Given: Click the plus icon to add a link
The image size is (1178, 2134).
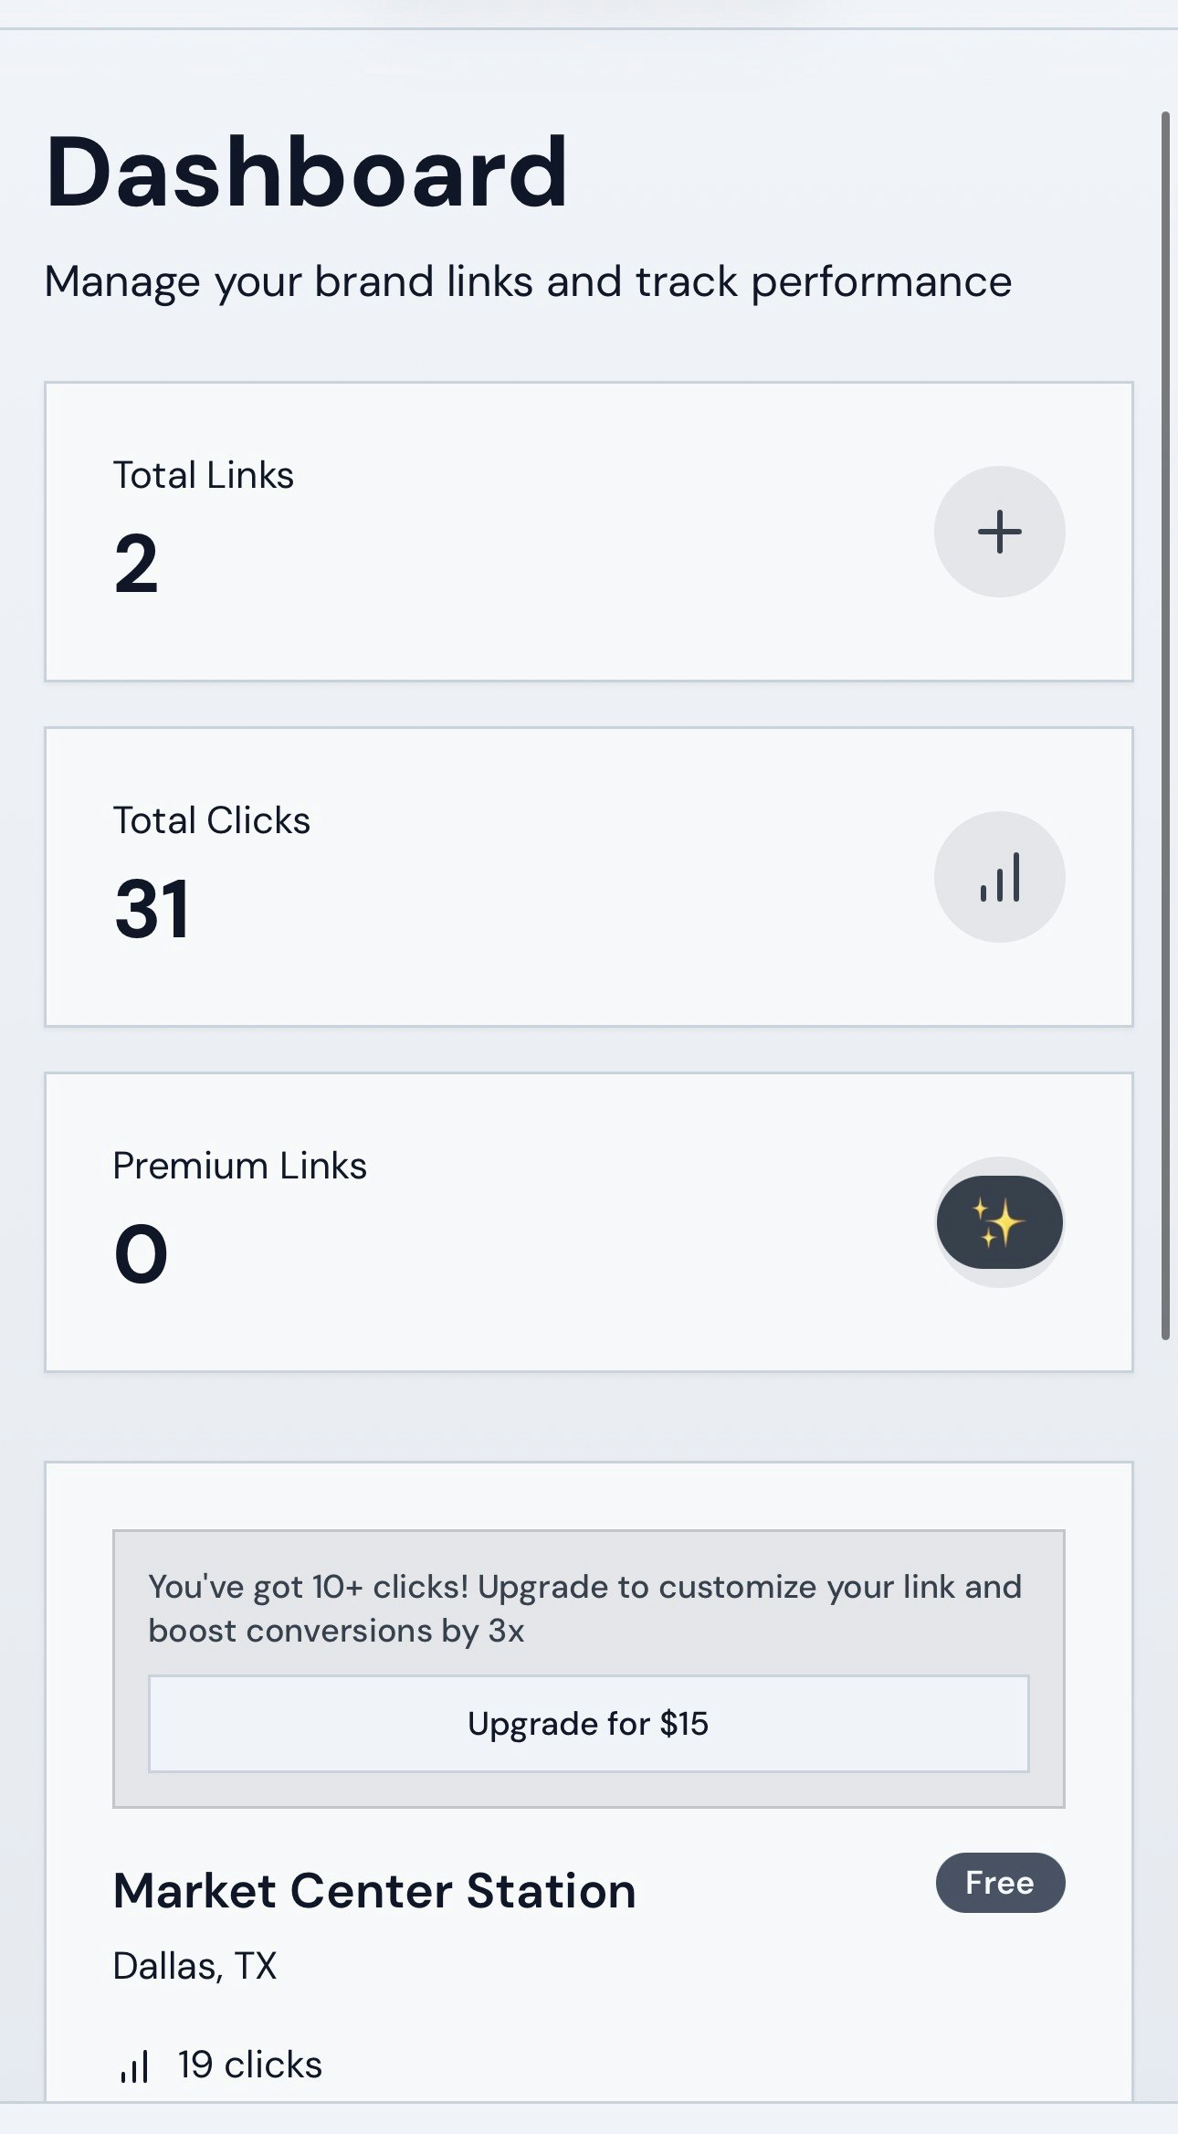Looking at the screenshot, I should (x=999, y=531).
